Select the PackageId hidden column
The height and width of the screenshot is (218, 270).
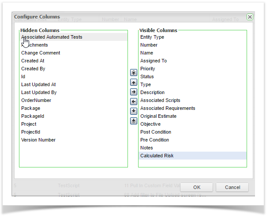(x=33, y=116)
